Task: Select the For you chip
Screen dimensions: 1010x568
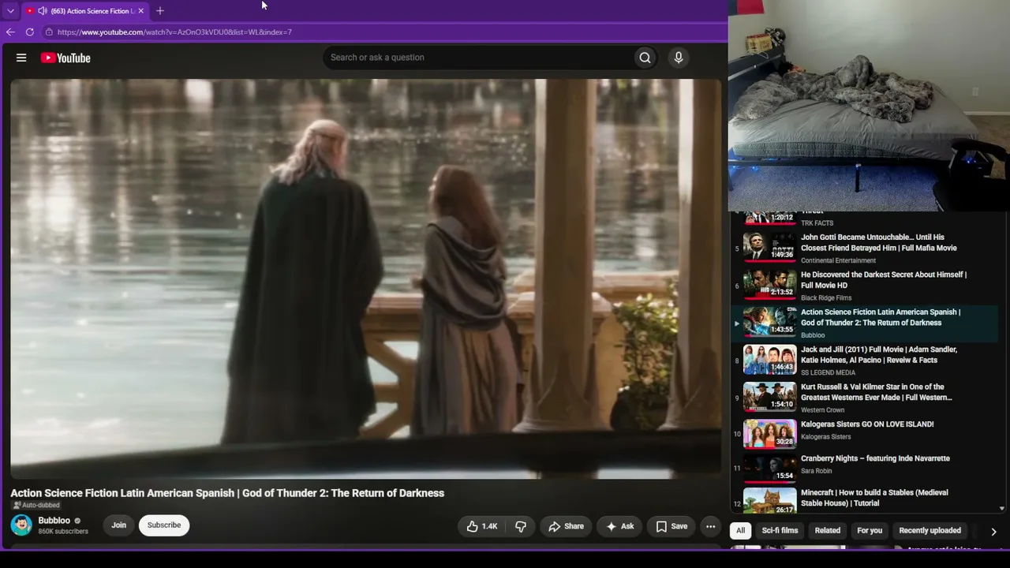Action: [870, 530]
